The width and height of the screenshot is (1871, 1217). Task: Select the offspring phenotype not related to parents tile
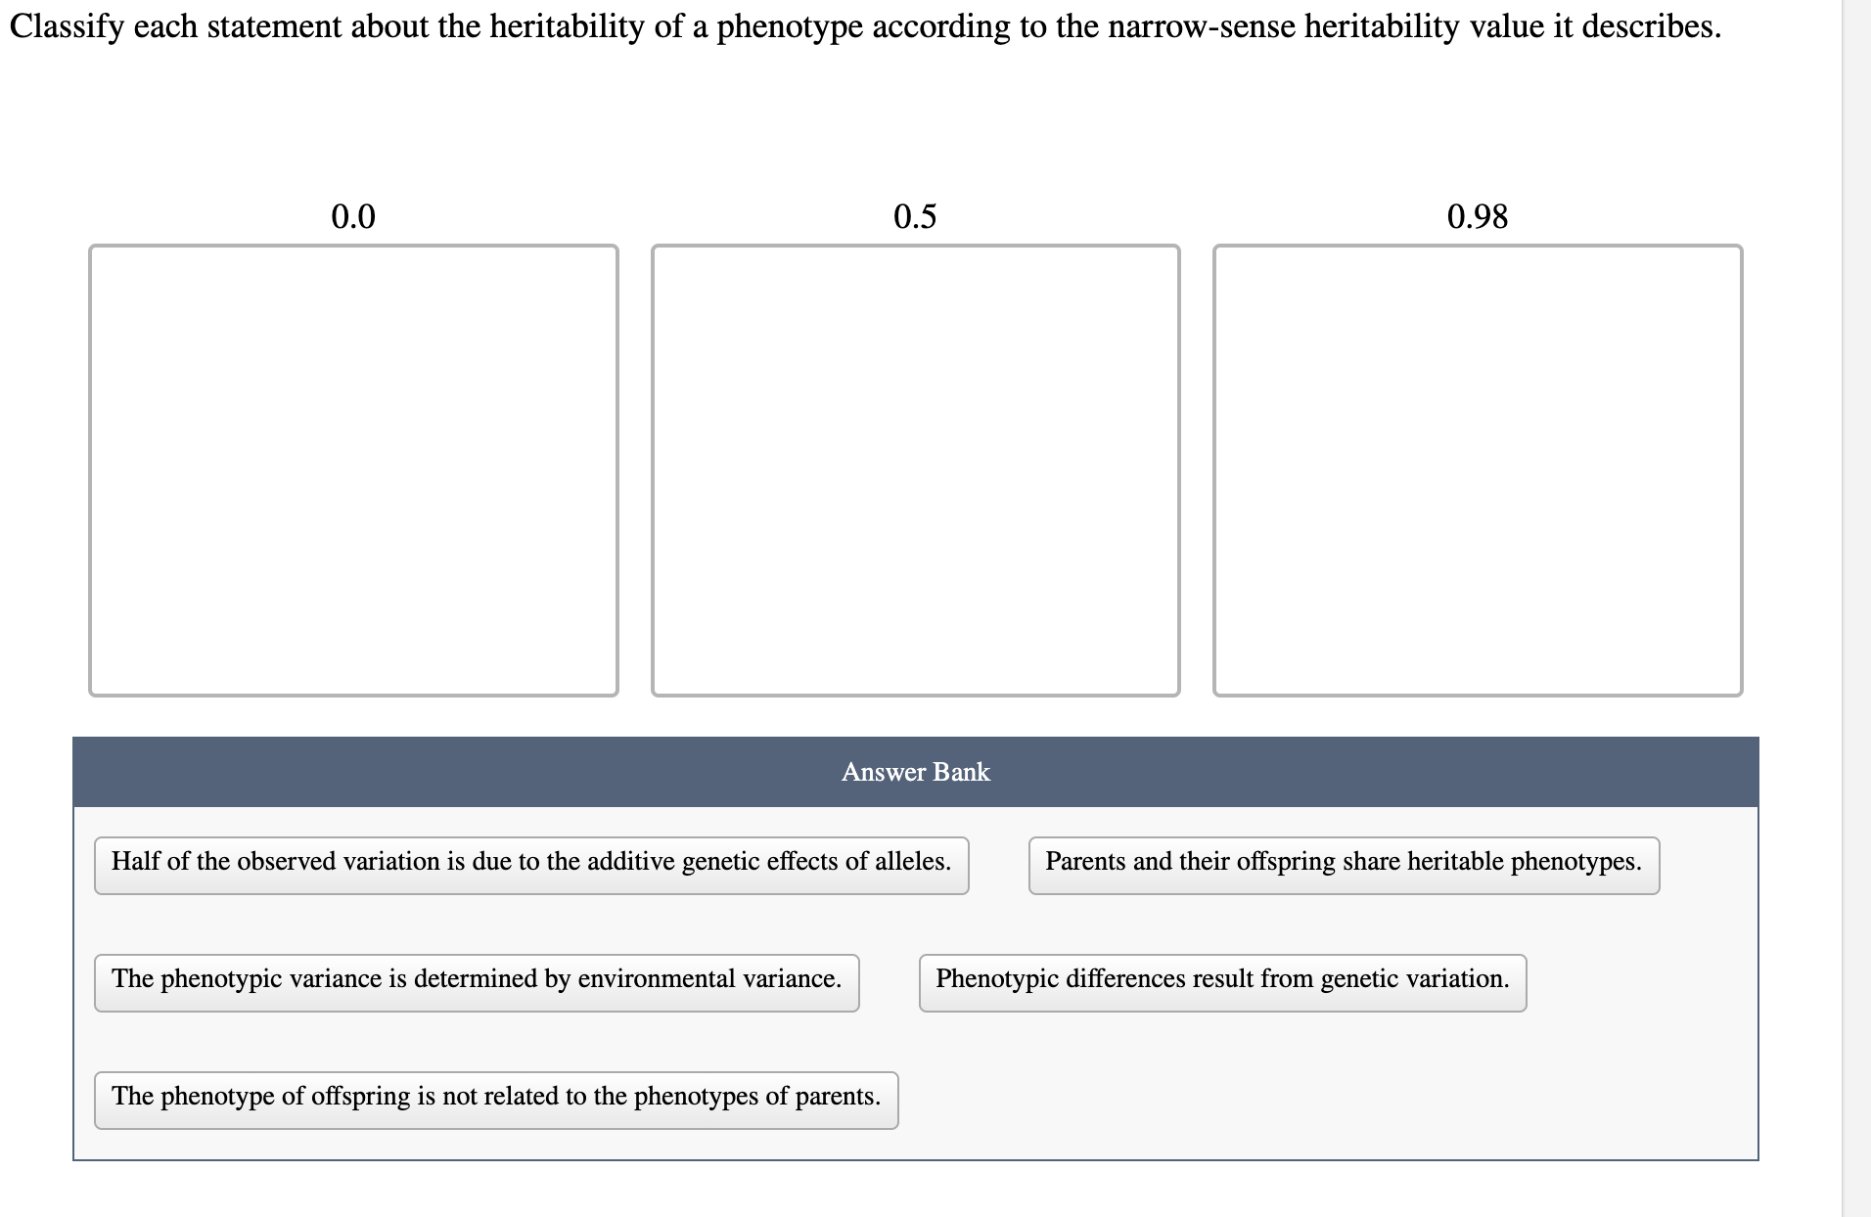pos(495,1100)
